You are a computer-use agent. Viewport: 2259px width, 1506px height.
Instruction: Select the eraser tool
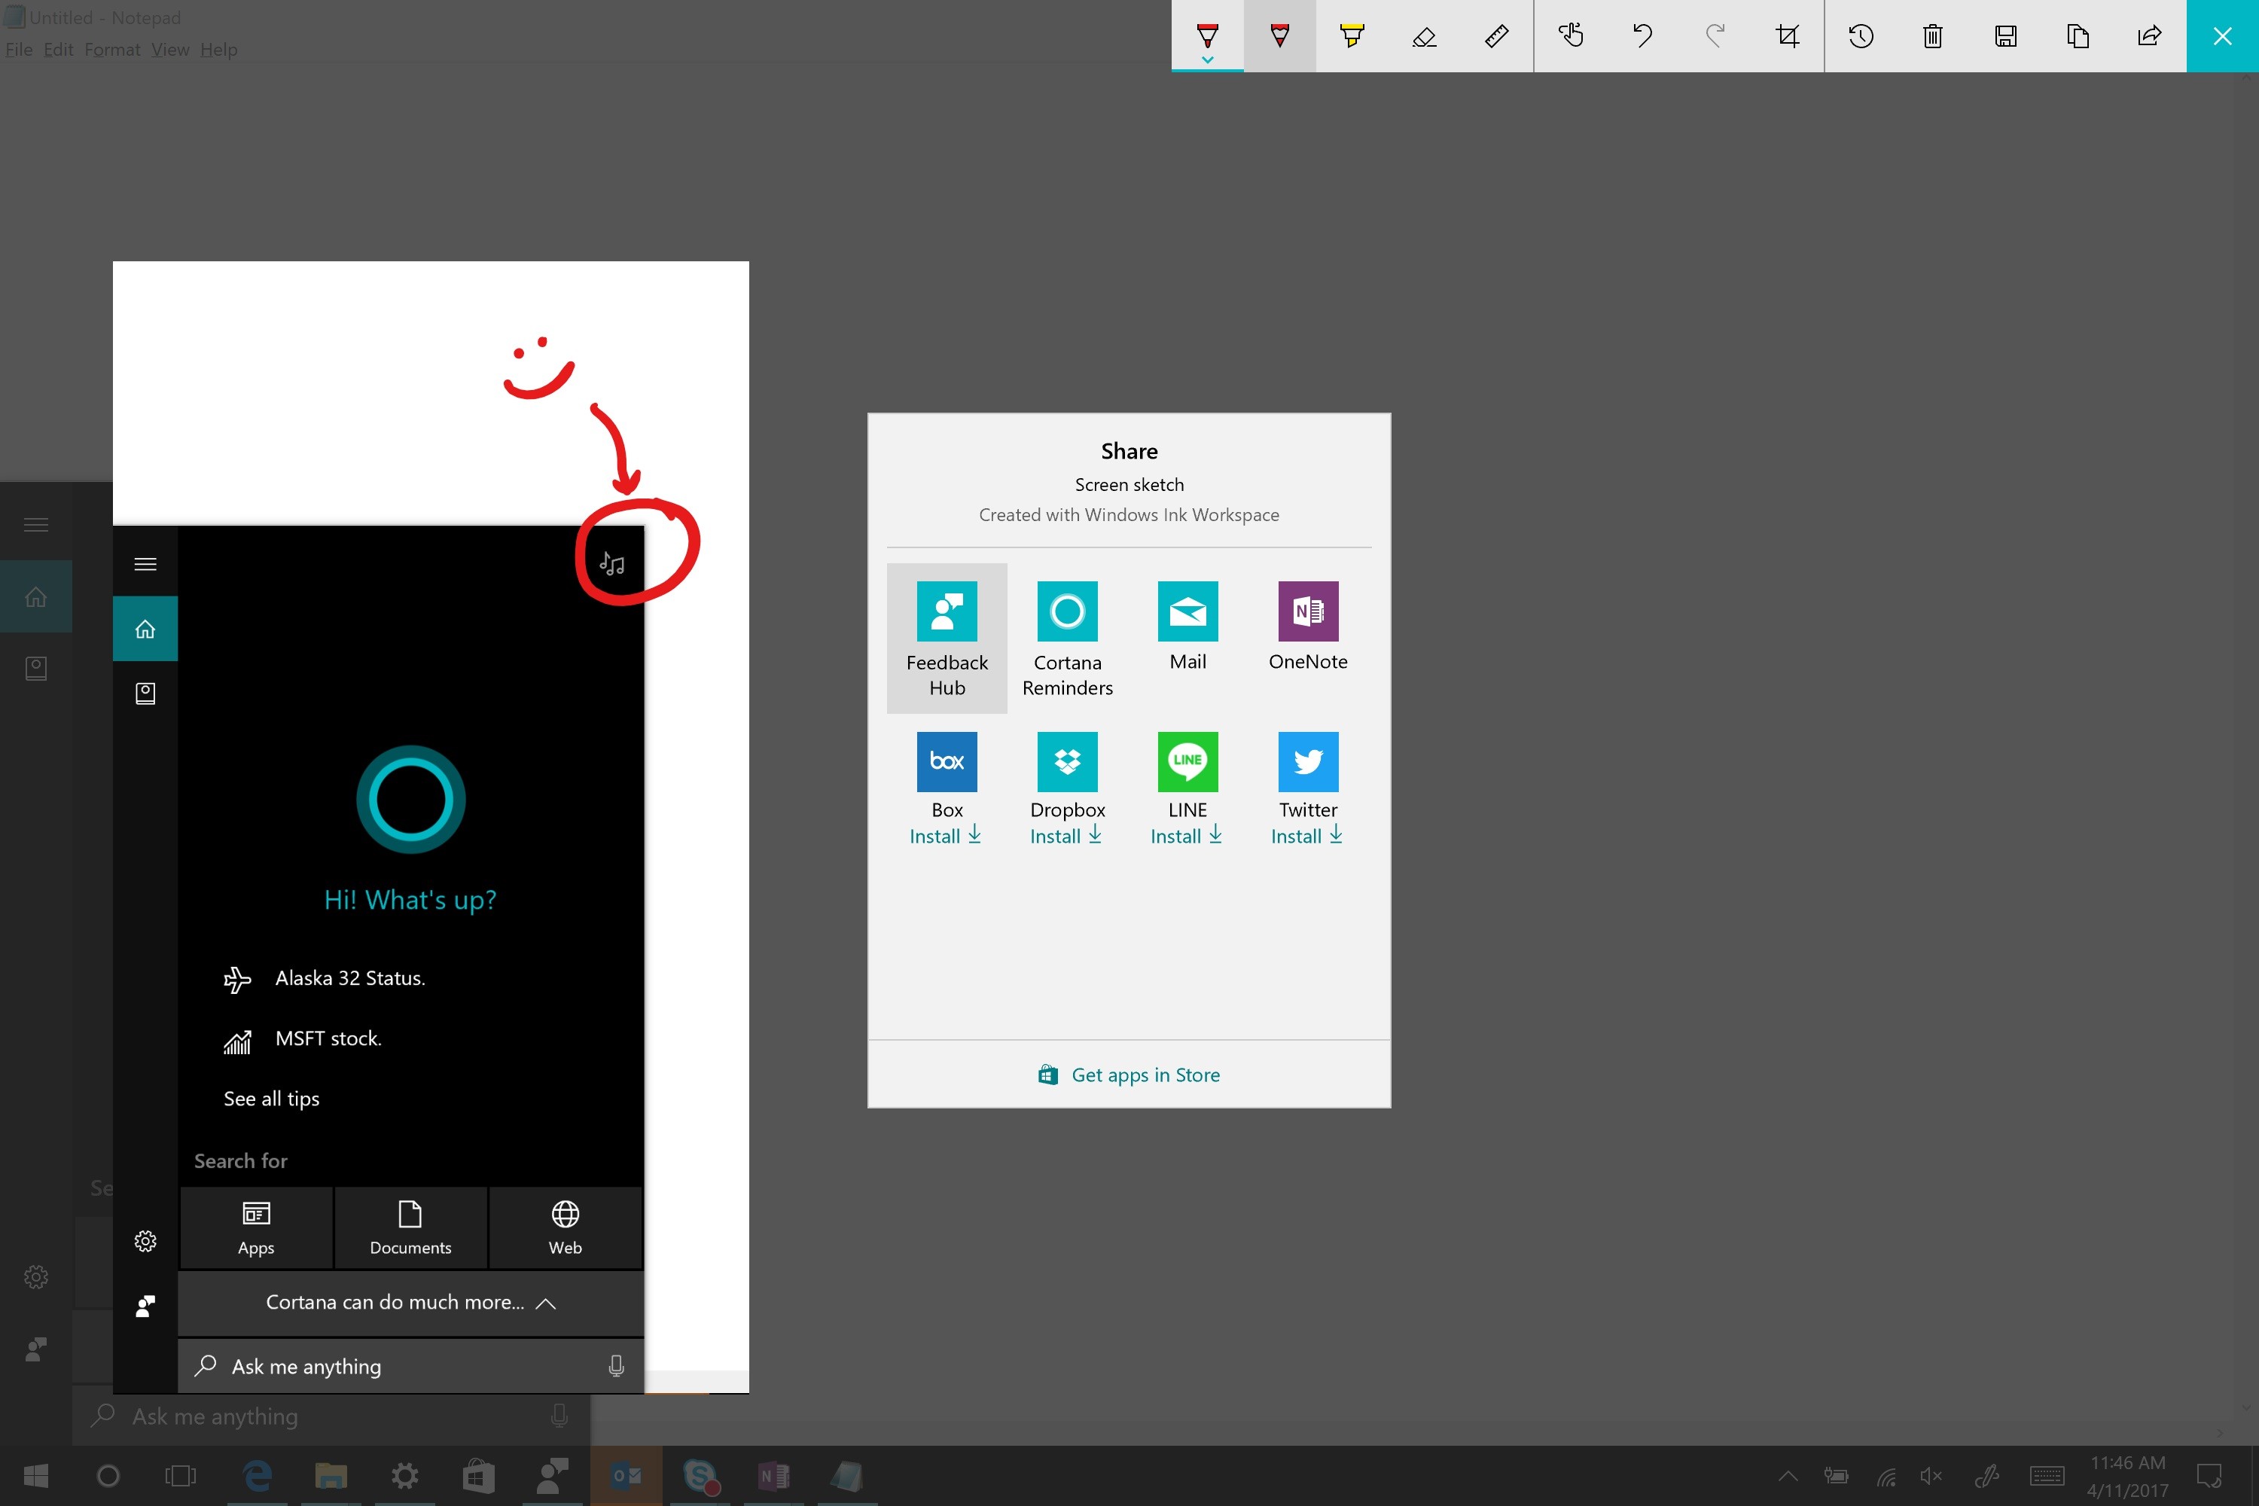click(1425, 36)
